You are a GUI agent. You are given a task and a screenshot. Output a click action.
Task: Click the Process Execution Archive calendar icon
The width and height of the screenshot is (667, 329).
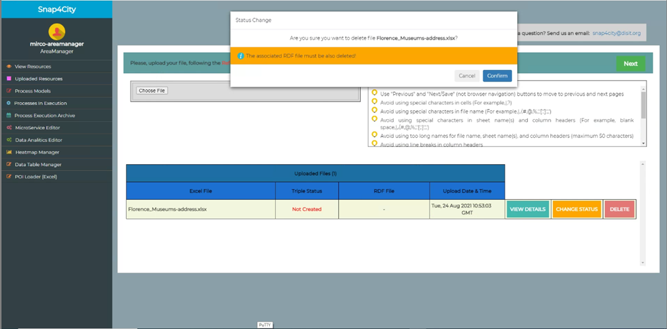coord(9,115)
